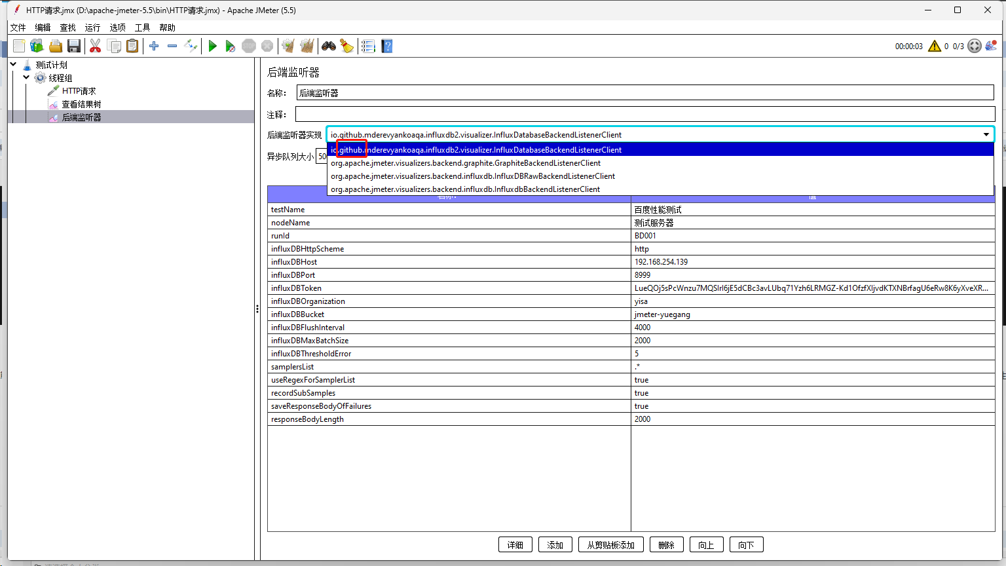1006x566 pixels.
Task: Click the influxDBToken value cell
Action: coord(813,288)
